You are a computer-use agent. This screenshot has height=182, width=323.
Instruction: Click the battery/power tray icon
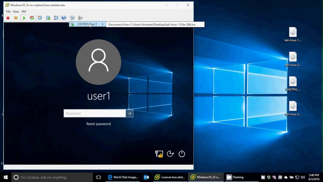click(291, 177)
